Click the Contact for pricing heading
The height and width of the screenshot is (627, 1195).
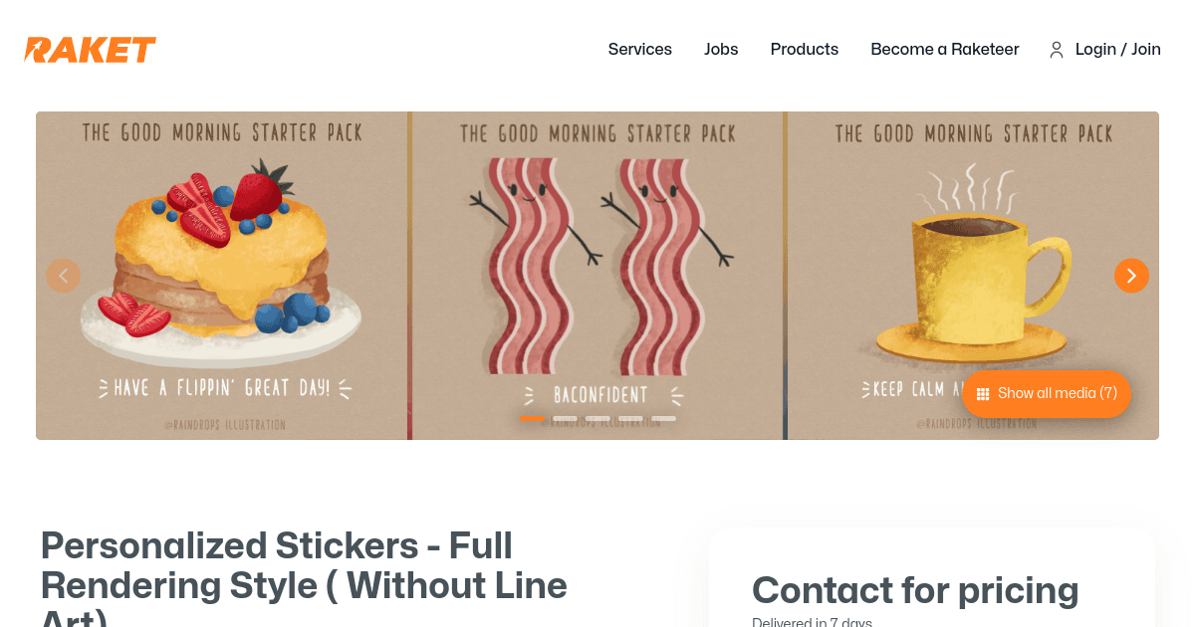(914, 589)
